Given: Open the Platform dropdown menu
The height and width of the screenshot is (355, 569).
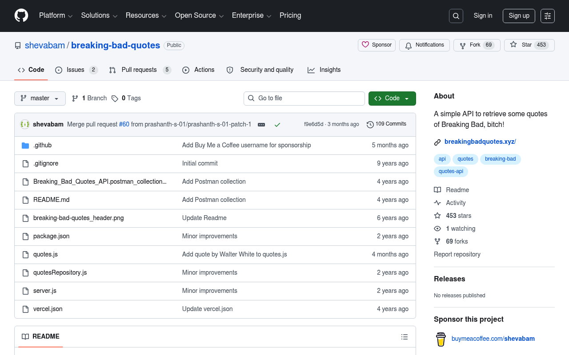Looking at the screenshot, I should 56,16.
